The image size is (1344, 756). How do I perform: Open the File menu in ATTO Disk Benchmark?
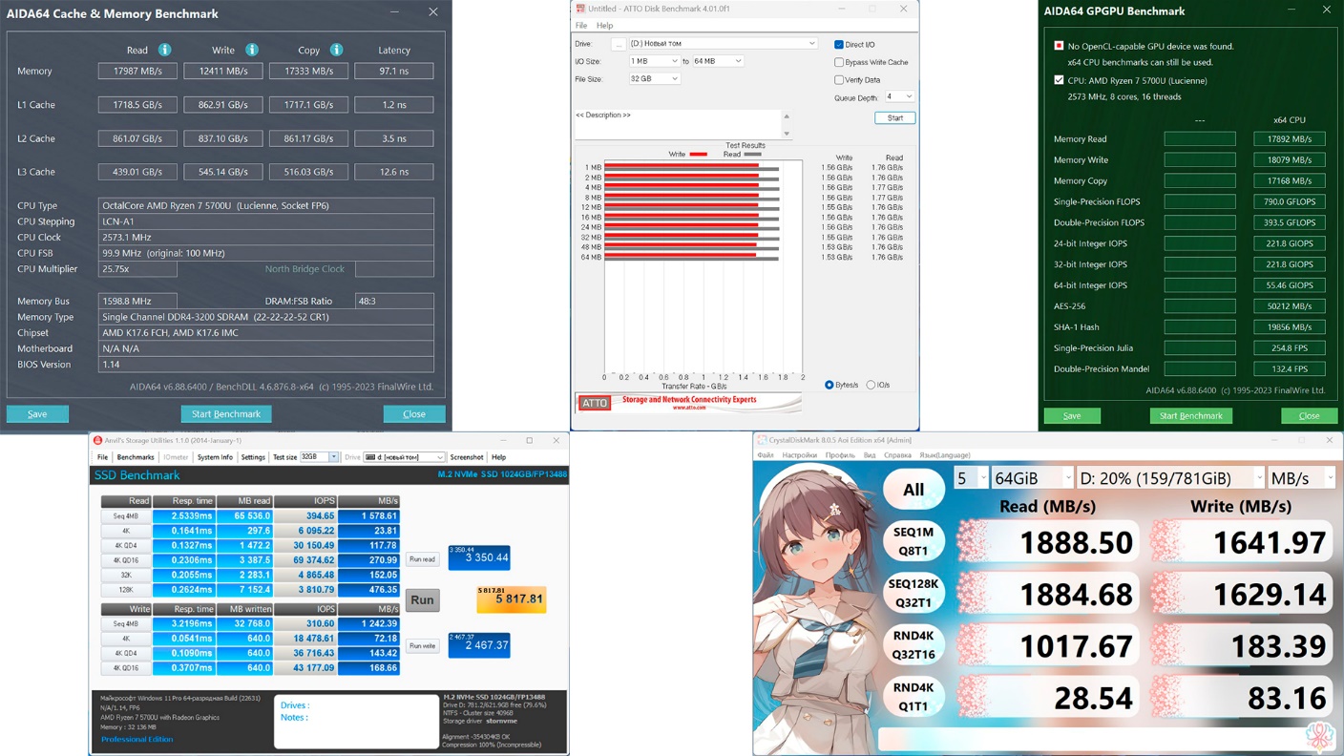(x=581, y=26)
